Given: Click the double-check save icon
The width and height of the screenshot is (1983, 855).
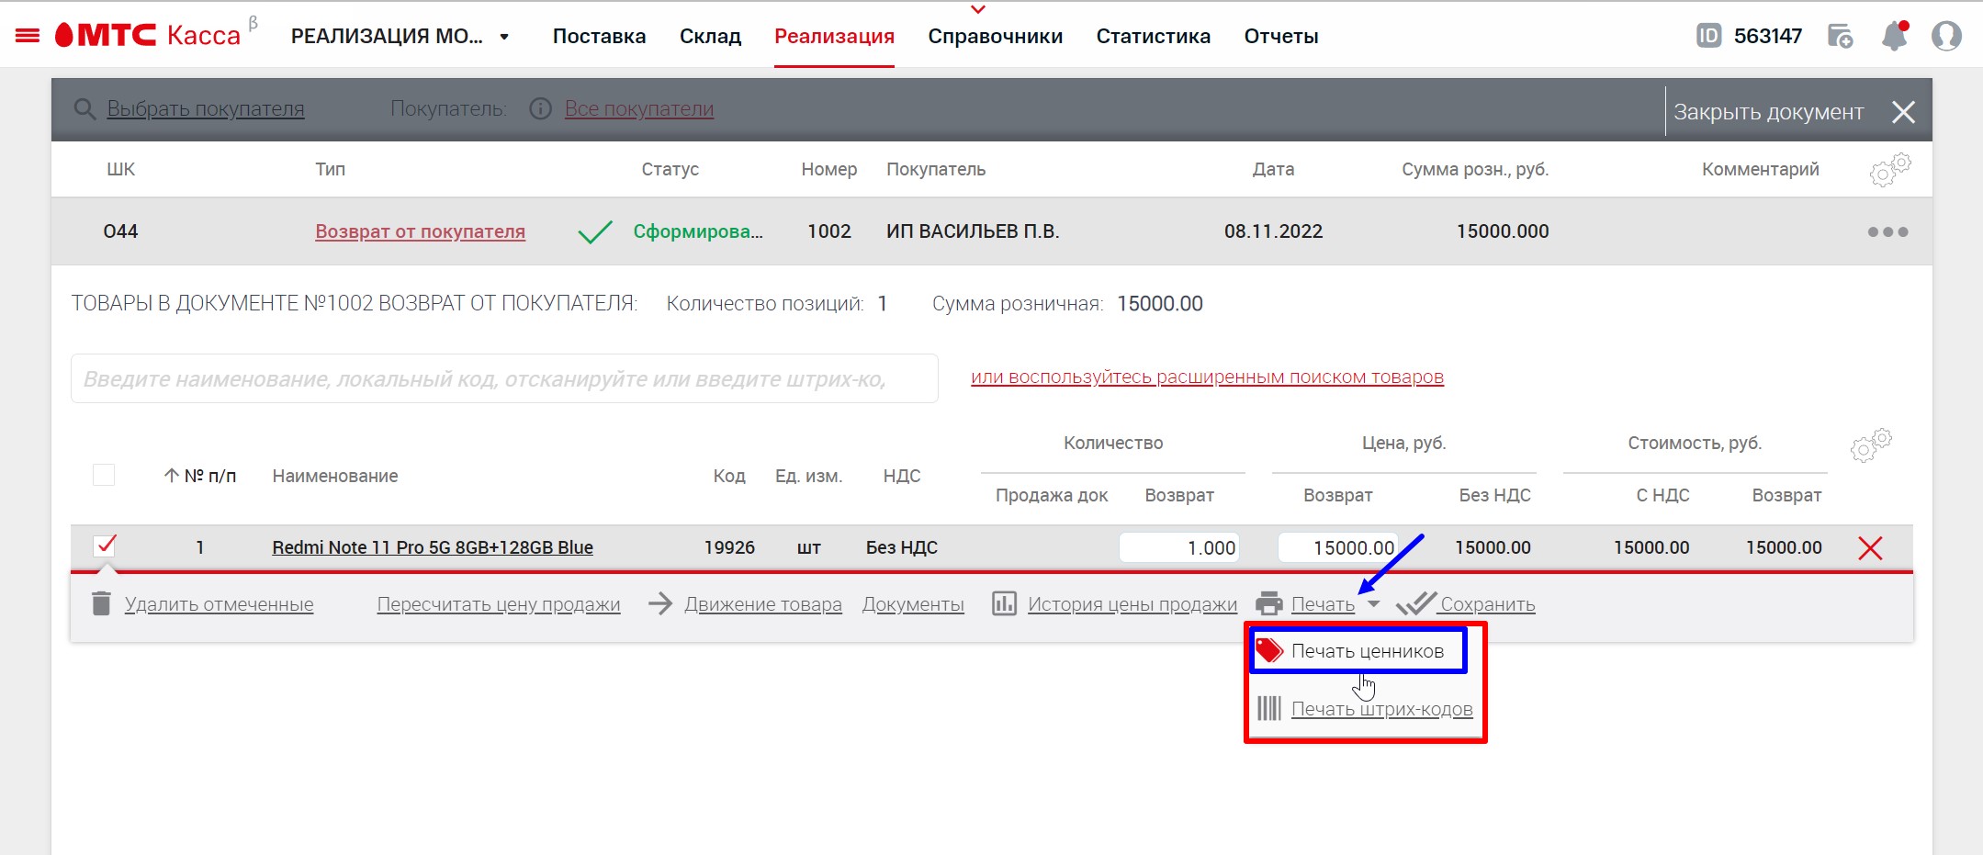Looking at the screenshot, I should 1415,603.
